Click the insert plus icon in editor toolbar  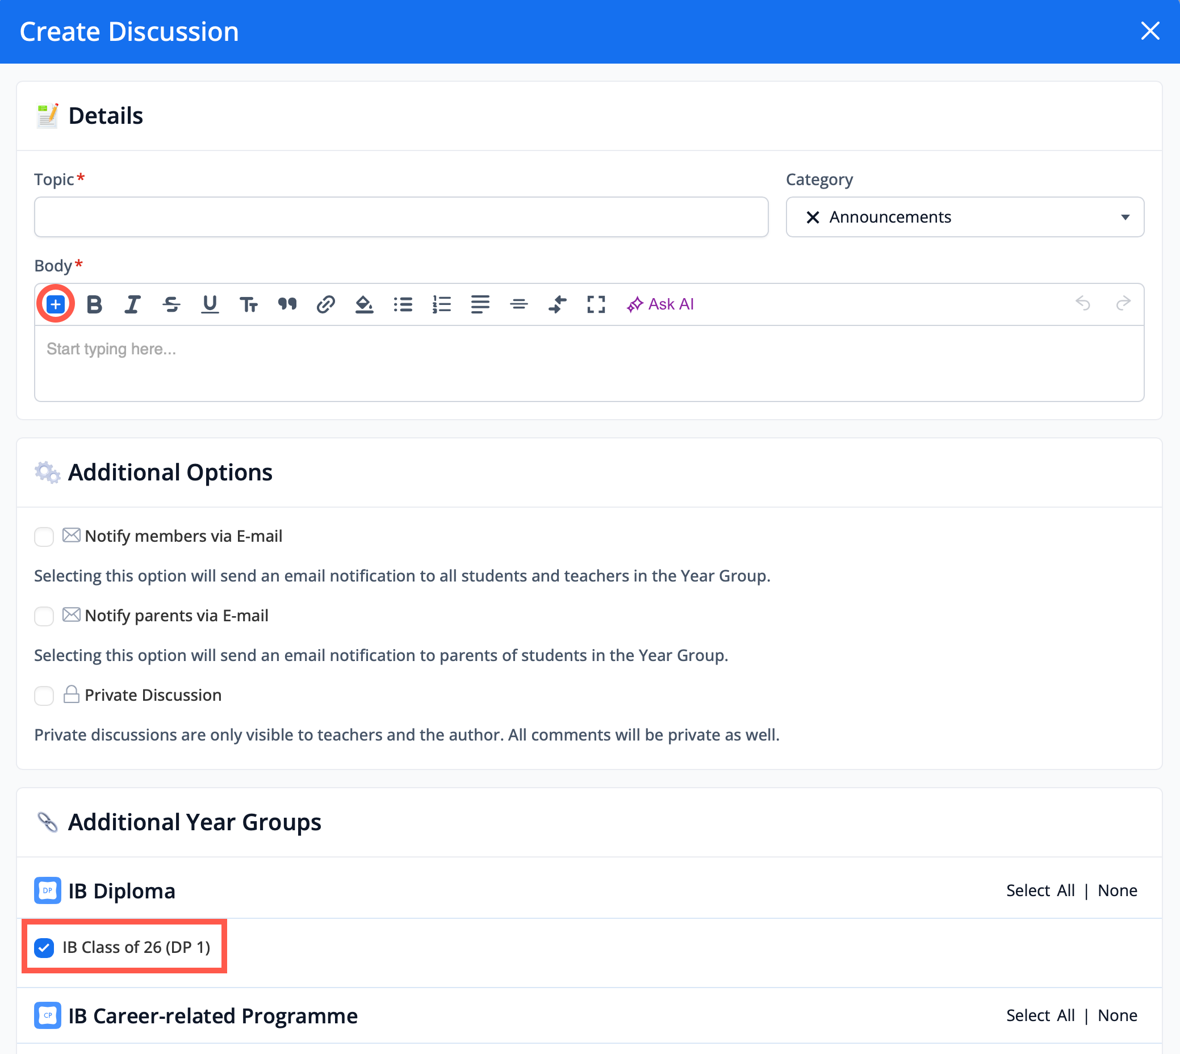click(x=55, y=304)
